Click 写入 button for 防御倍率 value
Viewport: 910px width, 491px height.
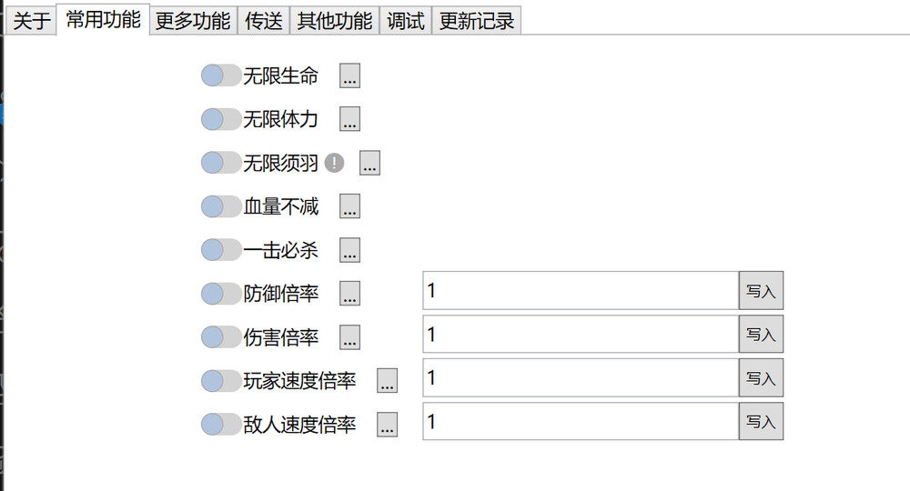click(x=761, y=290)
